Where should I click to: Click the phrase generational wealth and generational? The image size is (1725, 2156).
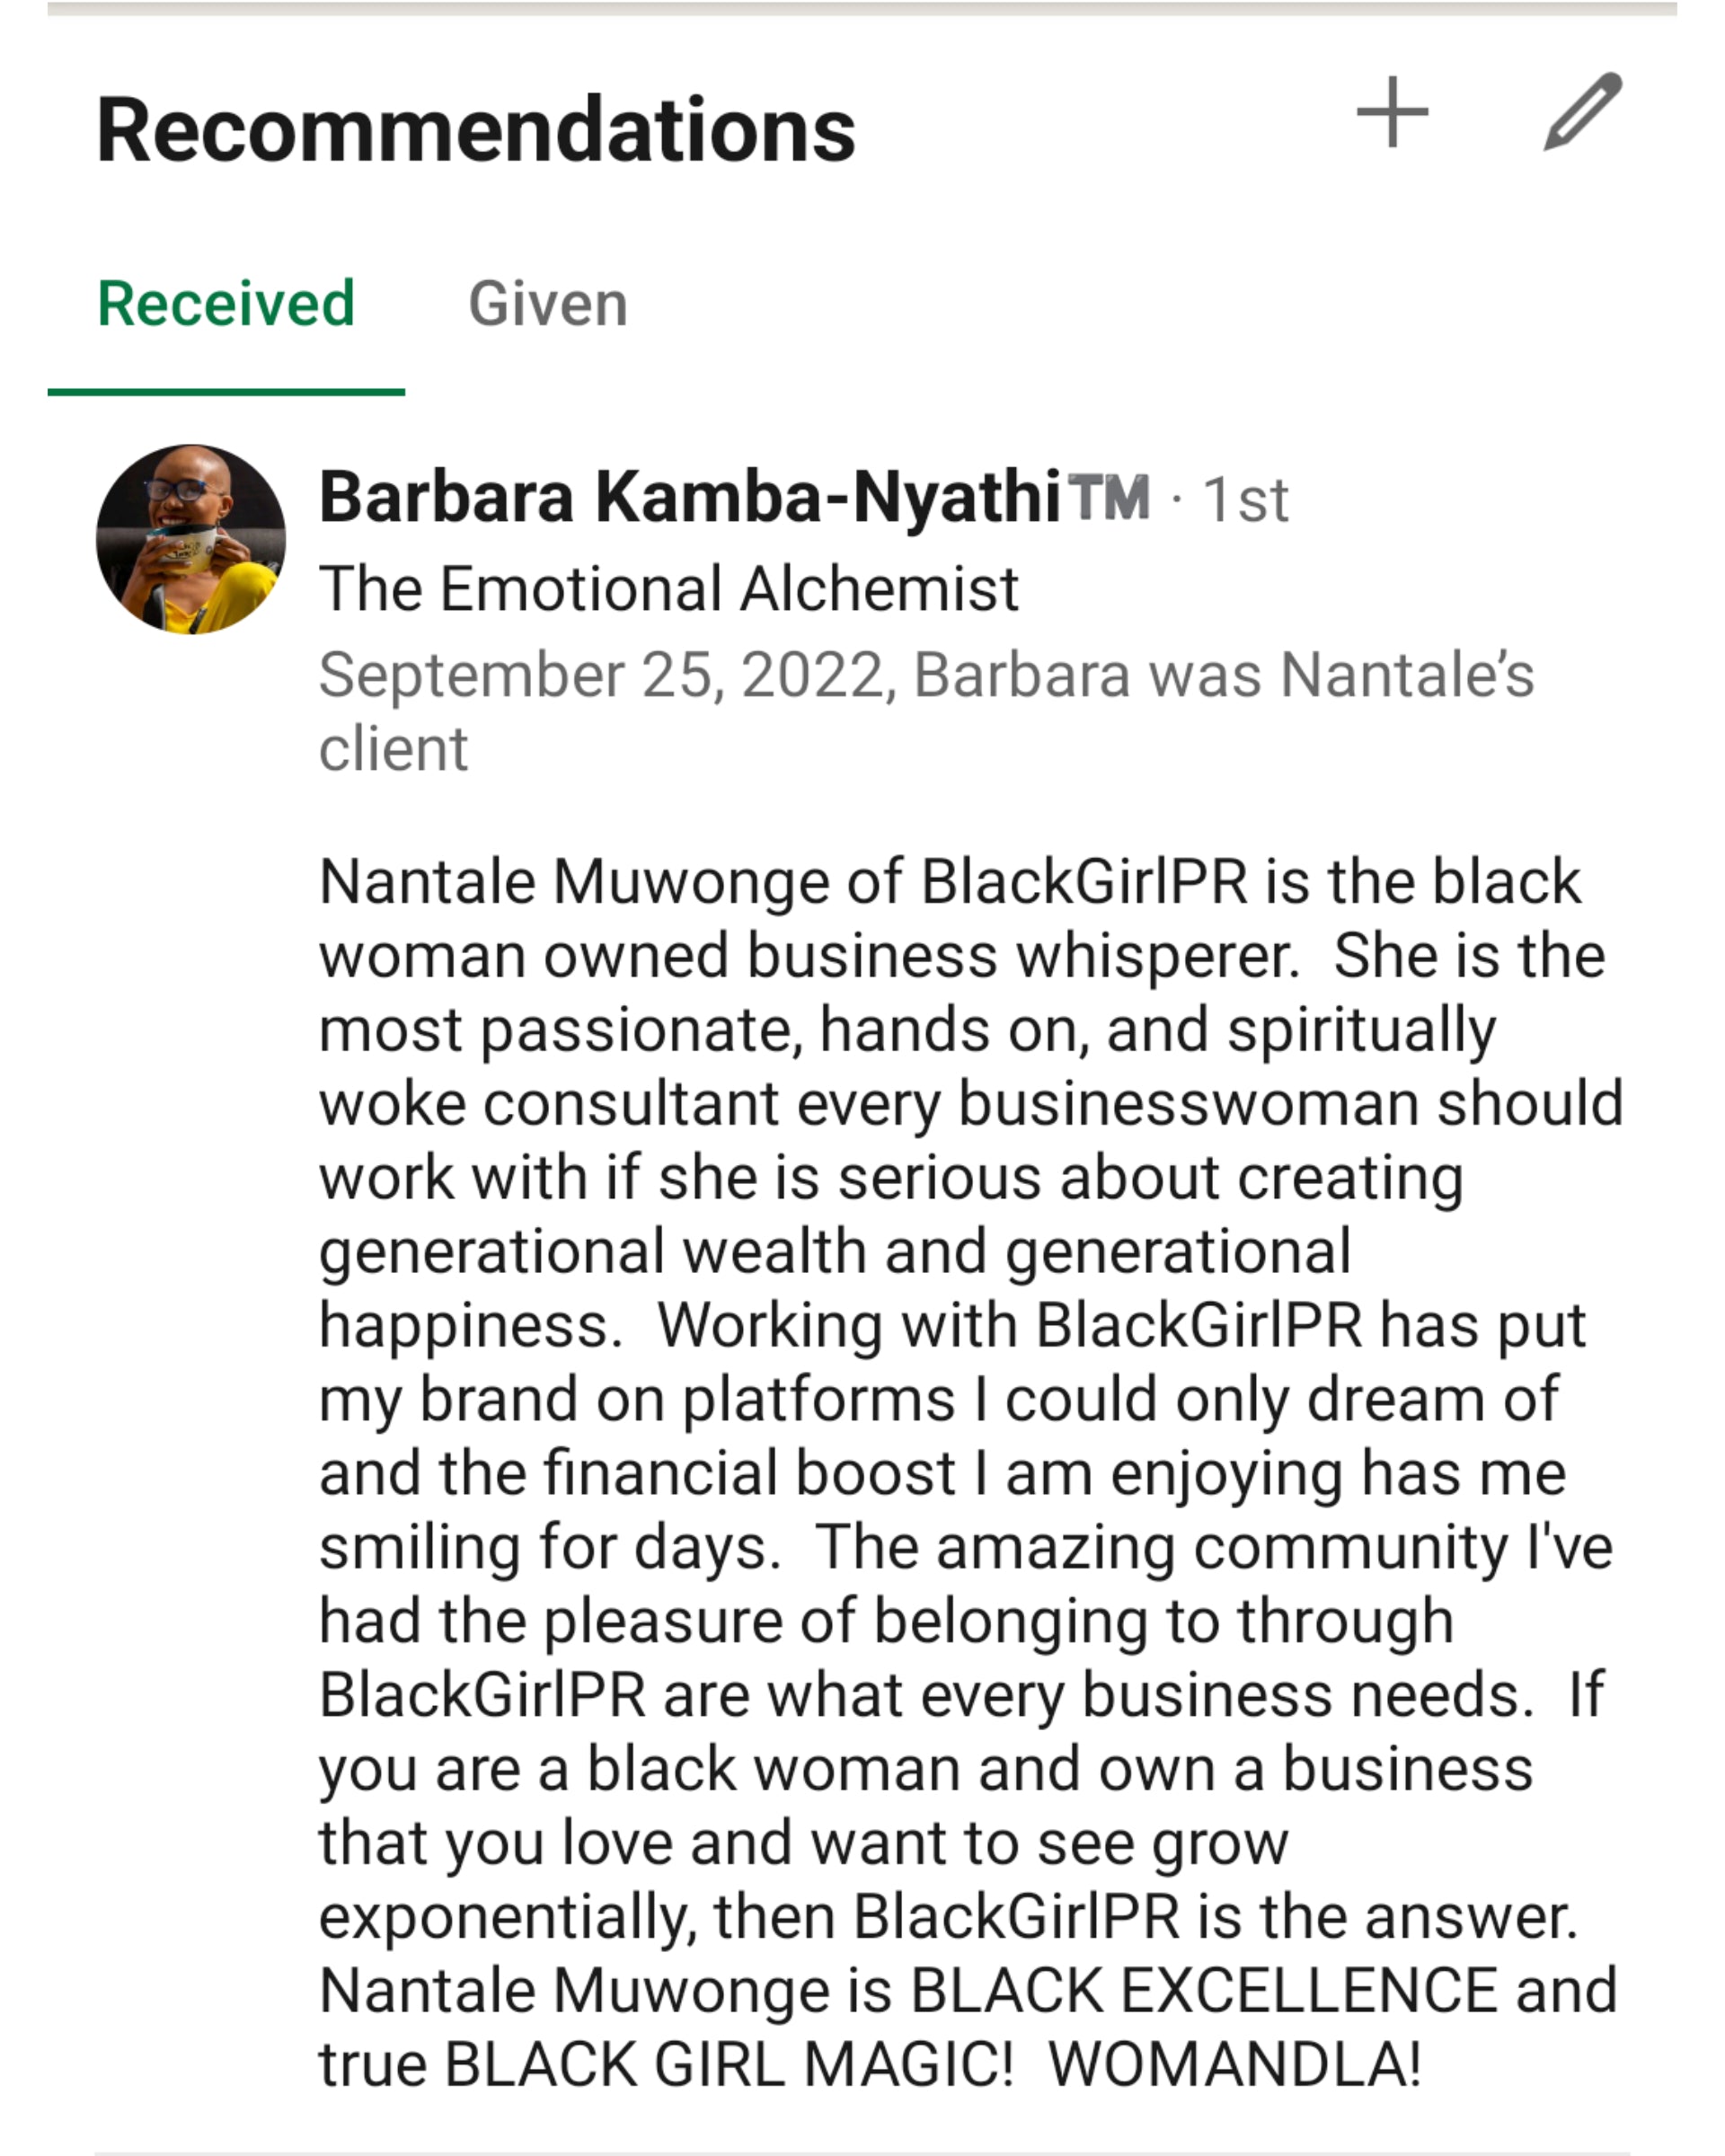pos(835,1252)
